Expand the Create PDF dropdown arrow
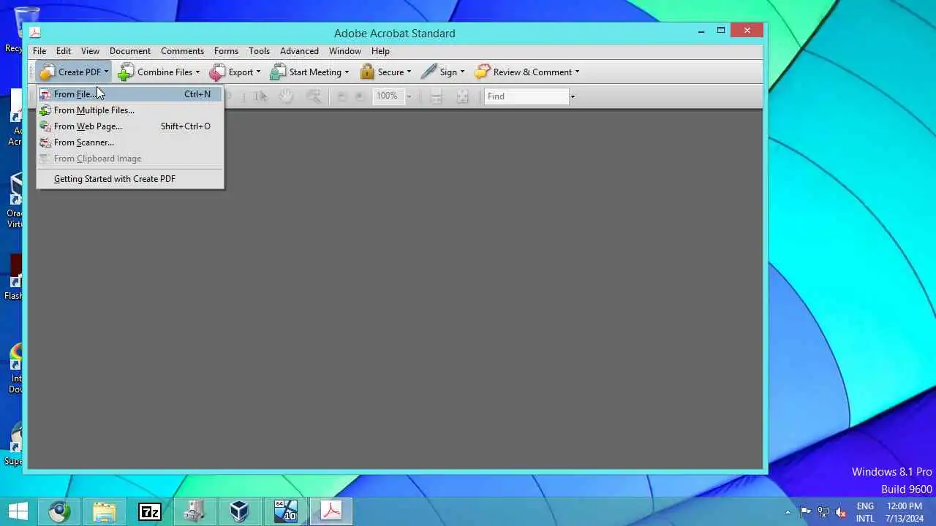The height and width of the screenshot is (526, 936). (106, 72)
